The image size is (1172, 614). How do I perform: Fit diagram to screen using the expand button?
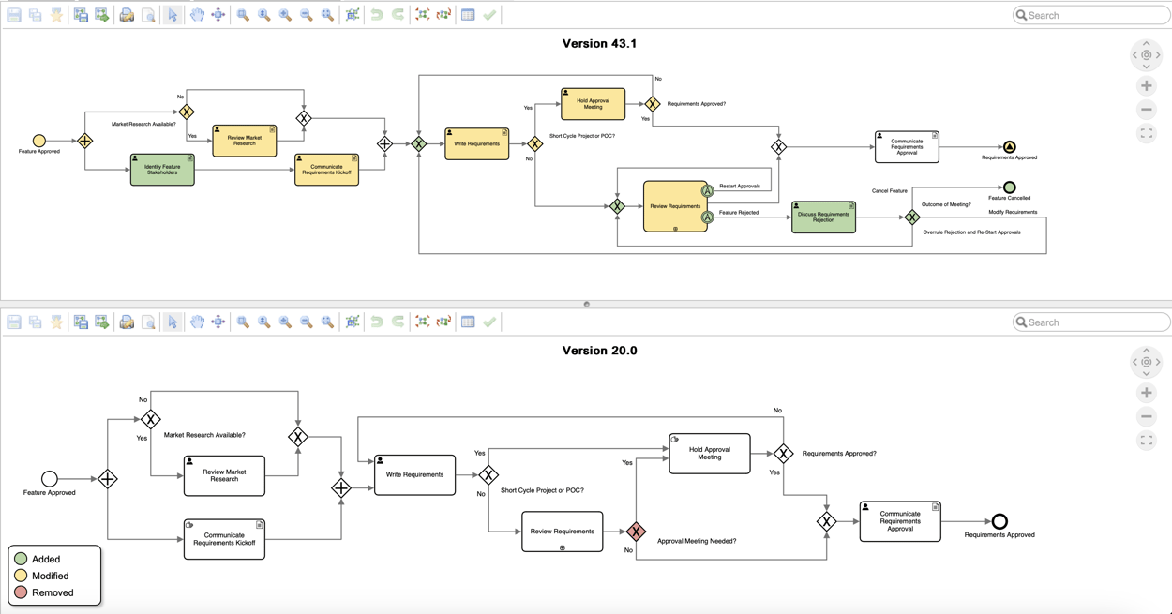point(1146,133)
